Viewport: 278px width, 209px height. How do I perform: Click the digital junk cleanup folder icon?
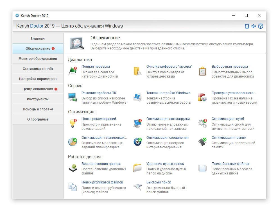pyautogui.click(x=137, y=71)
